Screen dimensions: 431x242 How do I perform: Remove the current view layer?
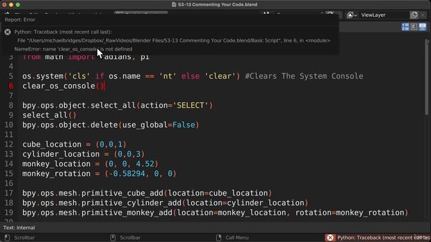[423, 15]
